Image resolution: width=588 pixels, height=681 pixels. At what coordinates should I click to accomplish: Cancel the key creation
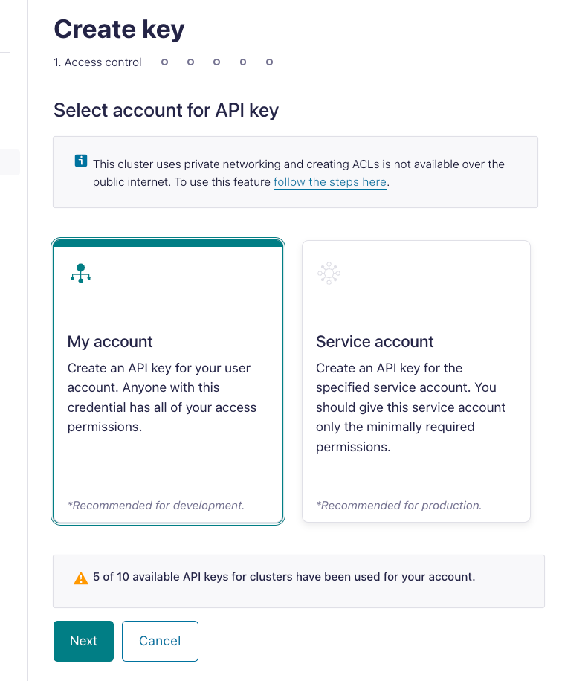pyautogui.click(x=160, y=641)
